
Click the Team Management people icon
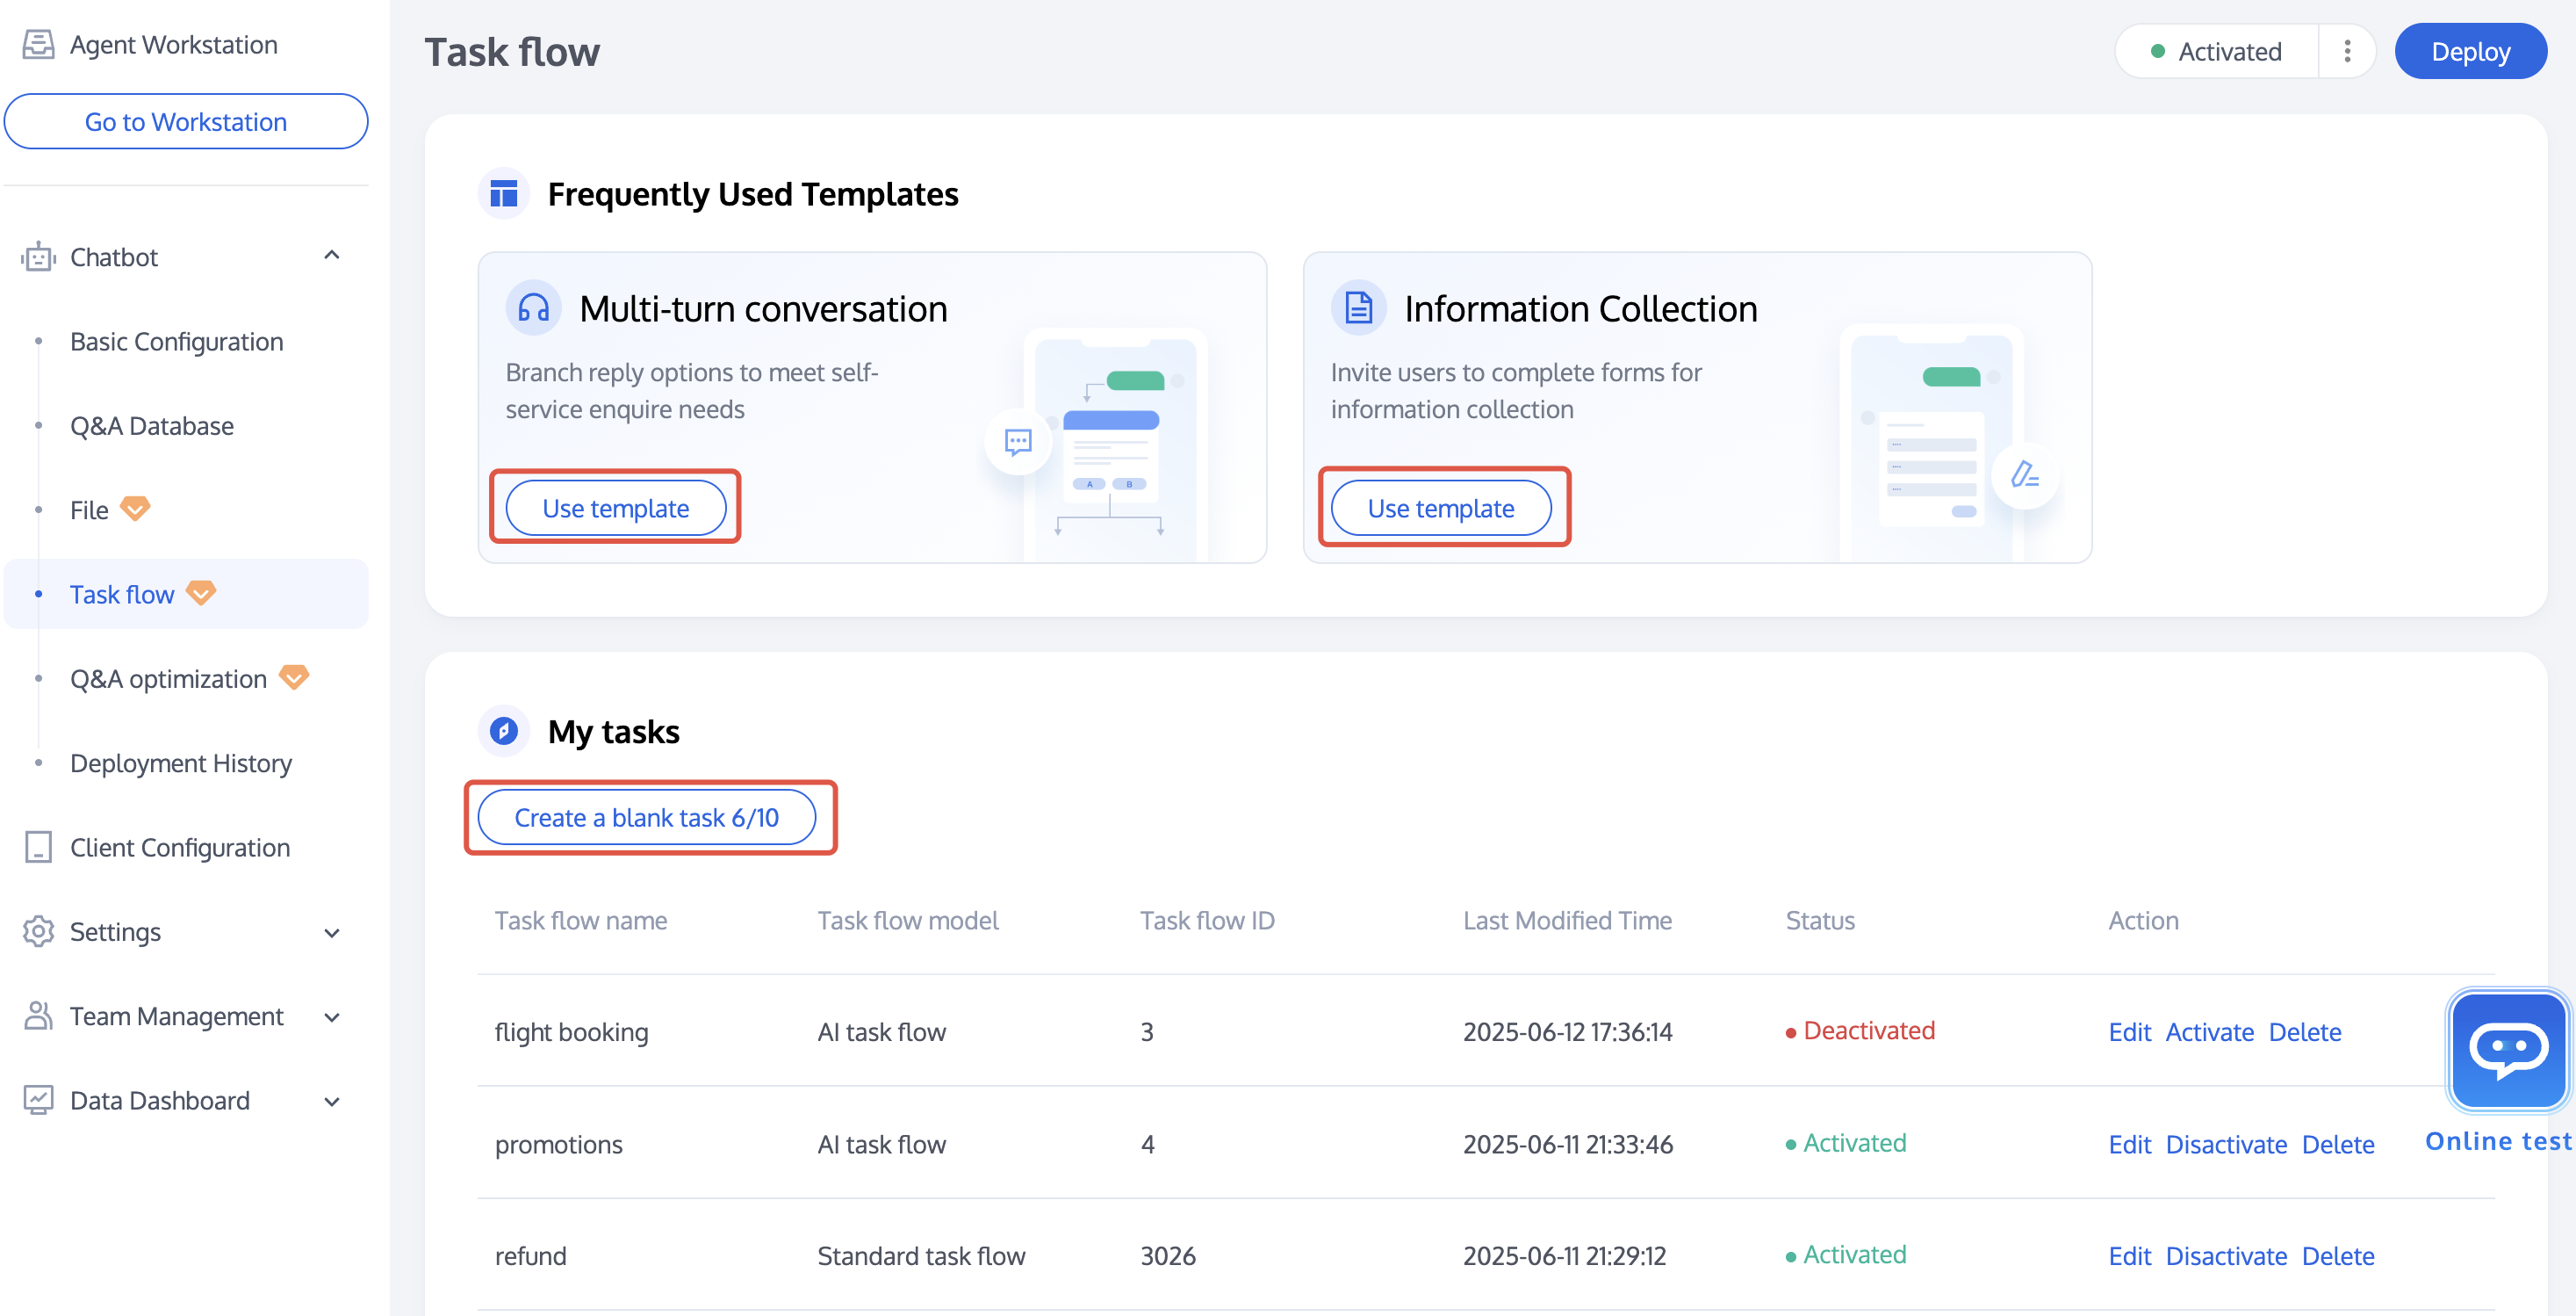point(38,1016)
